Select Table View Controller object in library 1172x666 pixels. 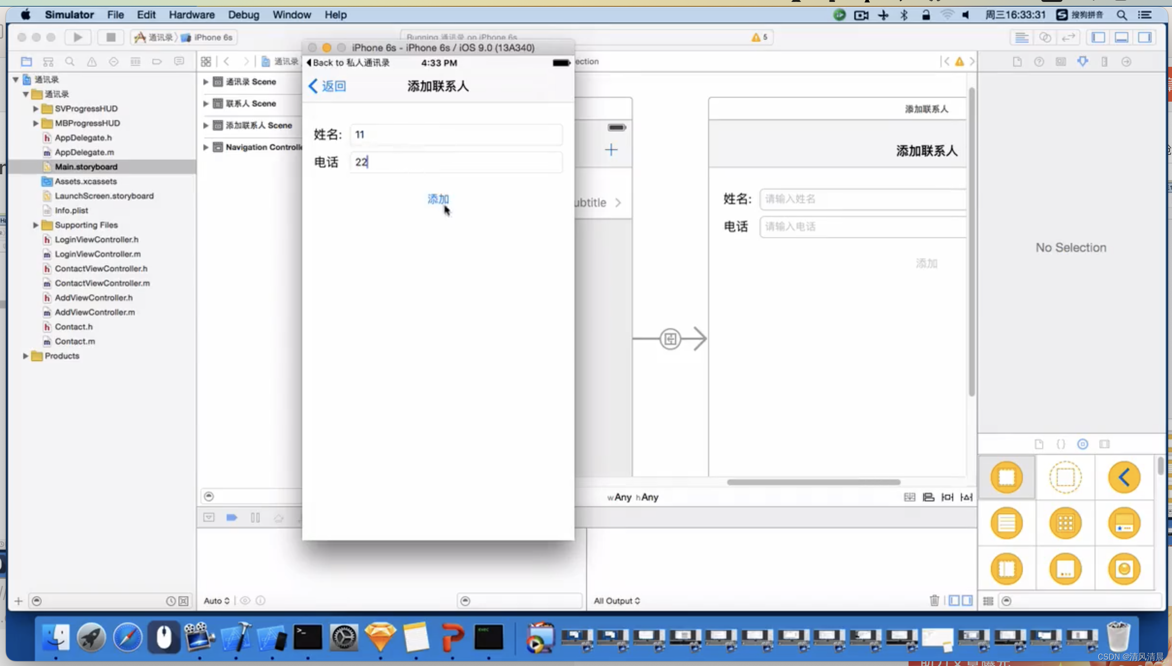(x=1006, y=523)
